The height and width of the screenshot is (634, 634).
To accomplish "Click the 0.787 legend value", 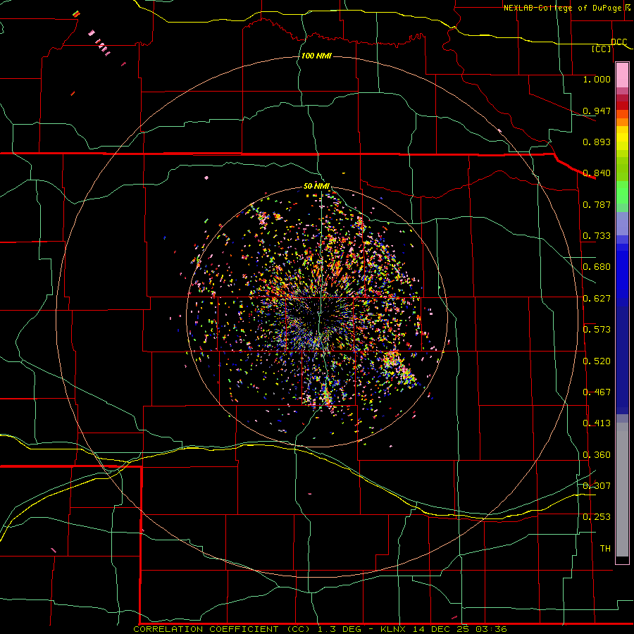I will tap(597, 204).
